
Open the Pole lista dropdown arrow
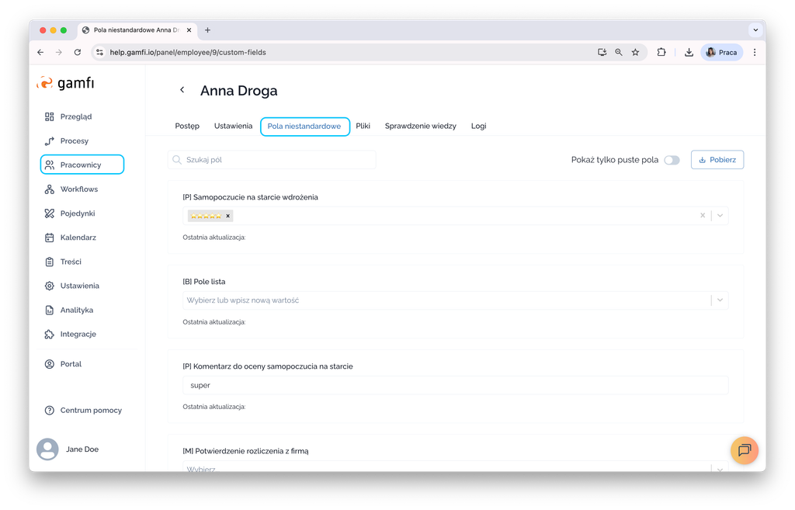(720, 300)
